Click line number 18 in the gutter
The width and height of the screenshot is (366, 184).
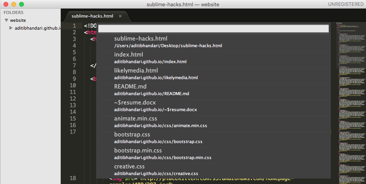click(x=73, y=178)
